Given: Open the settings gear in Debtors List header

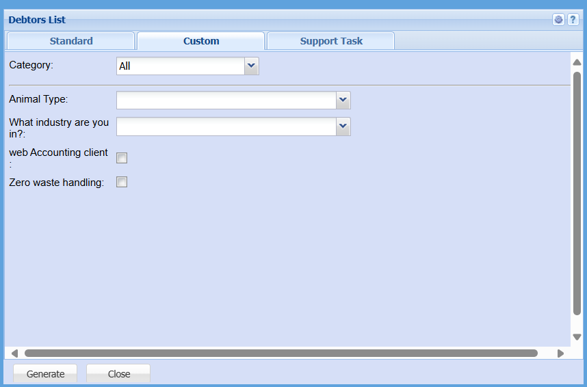Looking at the screenshot, I should click(558, 19).
